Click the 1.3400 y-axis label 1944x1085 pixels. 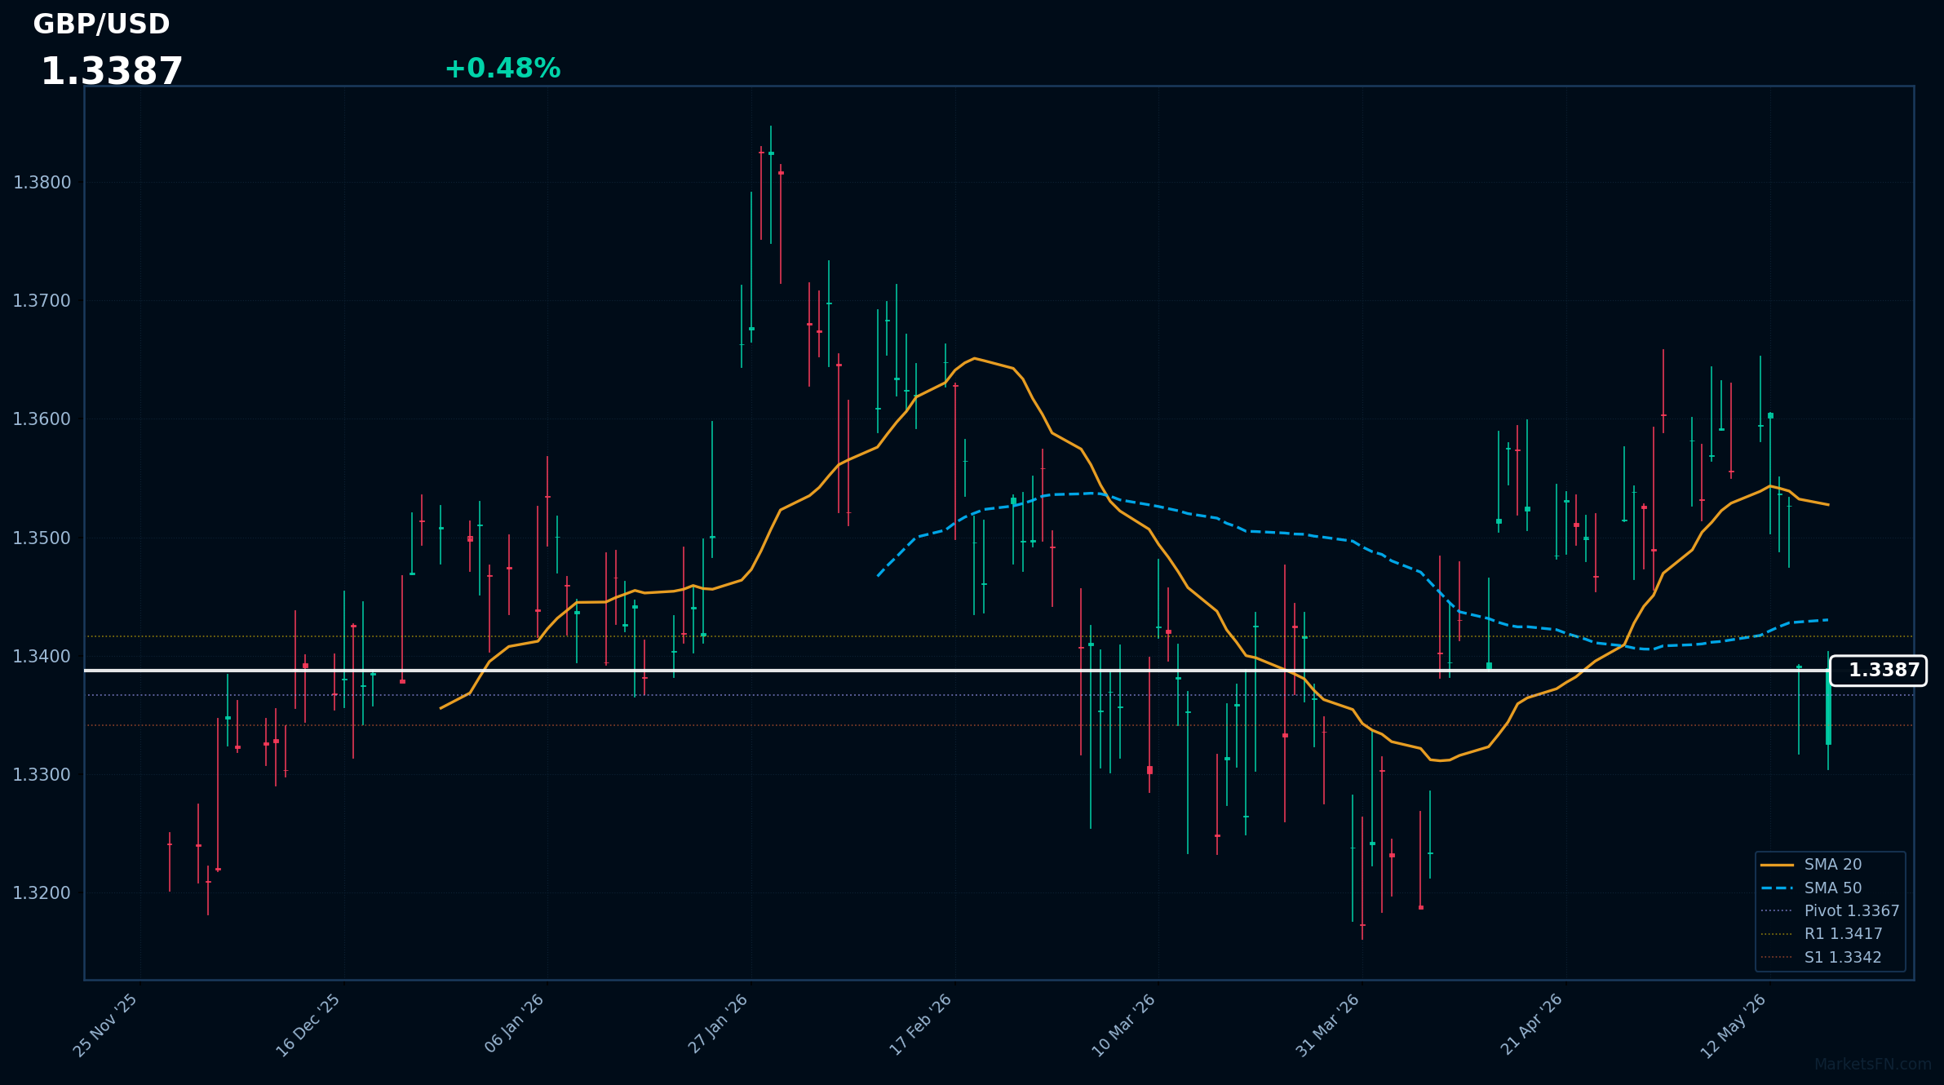[x=42, y=657]
